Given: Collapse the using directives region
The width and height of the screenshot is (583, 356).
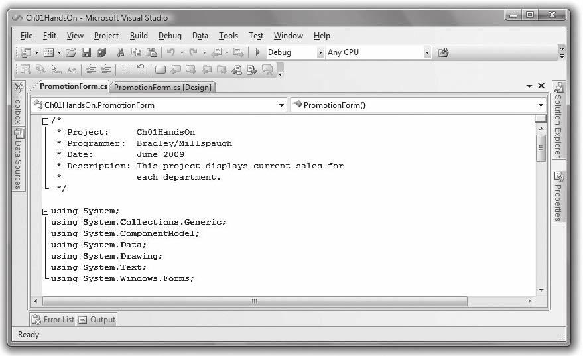Looking at the screenshot, I should pyautogui.click(x=45, y=212).
